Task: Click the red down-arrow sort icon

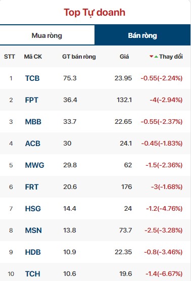Action: pyautogui.click(x=152, y=57)
